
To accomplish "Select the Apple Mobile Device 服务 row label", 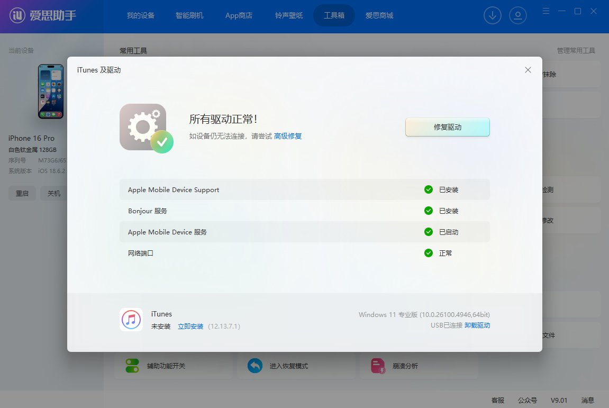I will [167, 232].
